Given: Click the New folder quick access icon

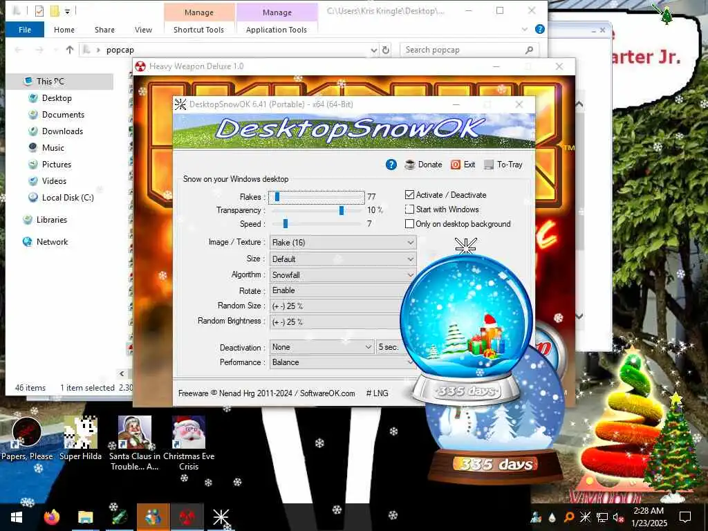Looking at the screenshot, I should tap(55, 10).
